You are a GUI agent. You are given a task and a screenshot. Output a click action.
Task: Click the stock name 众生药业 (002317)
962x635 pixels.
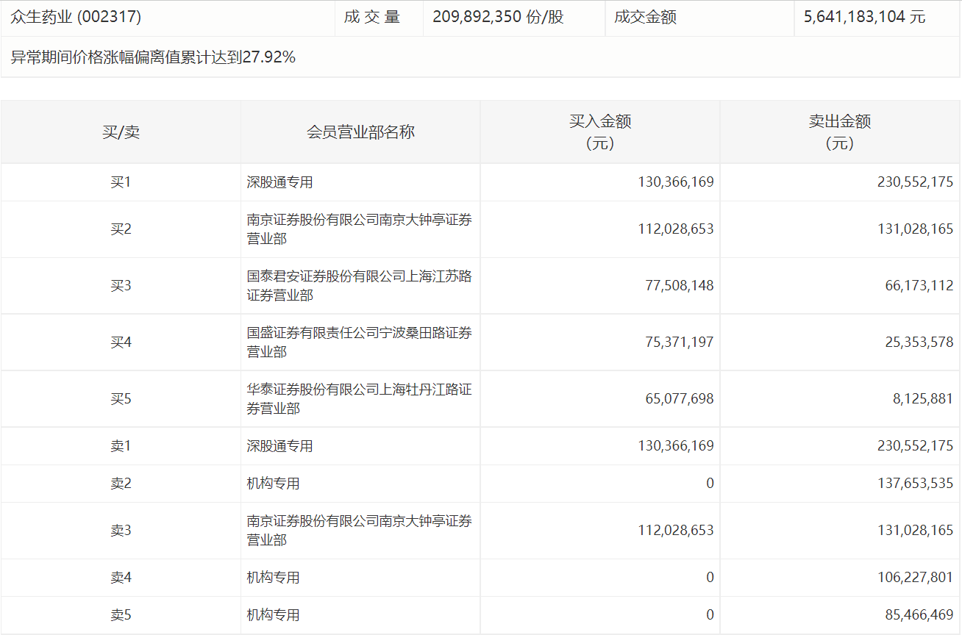pyautogui.click(x=76, y=17)
